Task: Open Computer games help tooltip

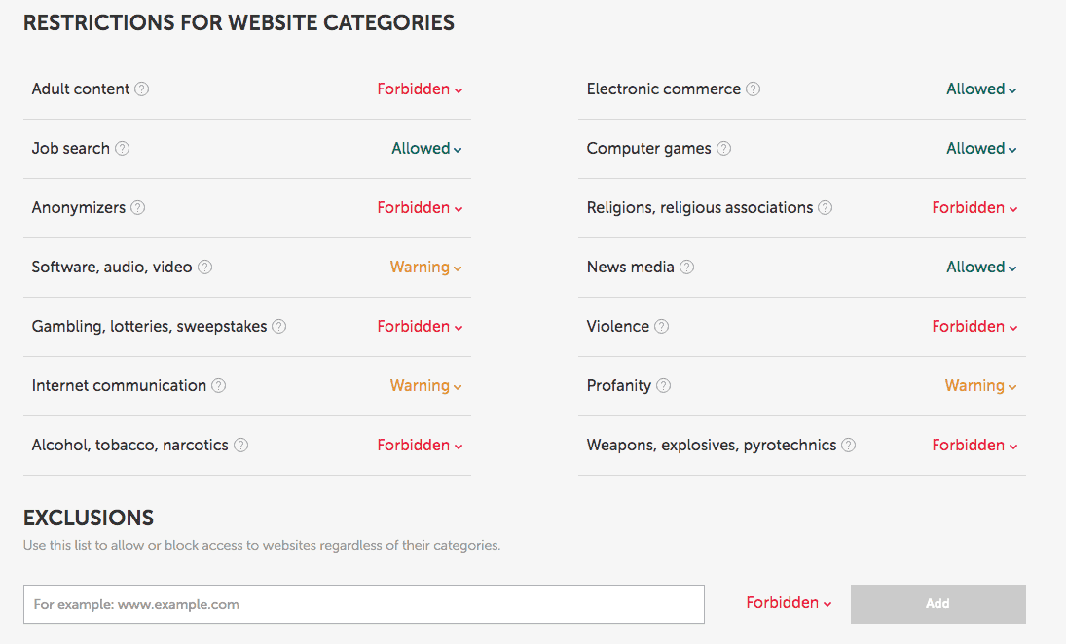Action: 723,149
